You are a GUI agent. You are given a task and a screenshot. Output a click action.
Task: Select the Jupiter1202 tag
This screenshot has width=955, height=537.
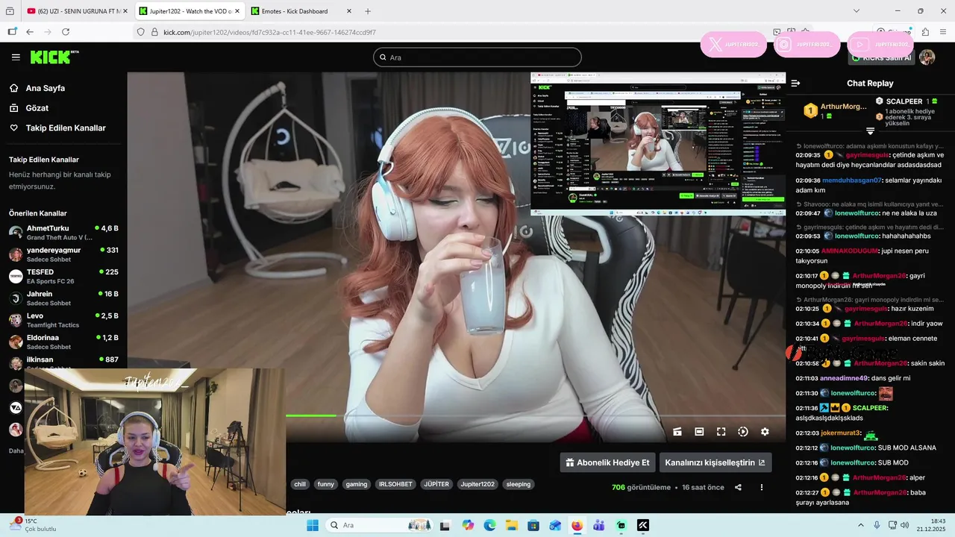click(477, 484)
